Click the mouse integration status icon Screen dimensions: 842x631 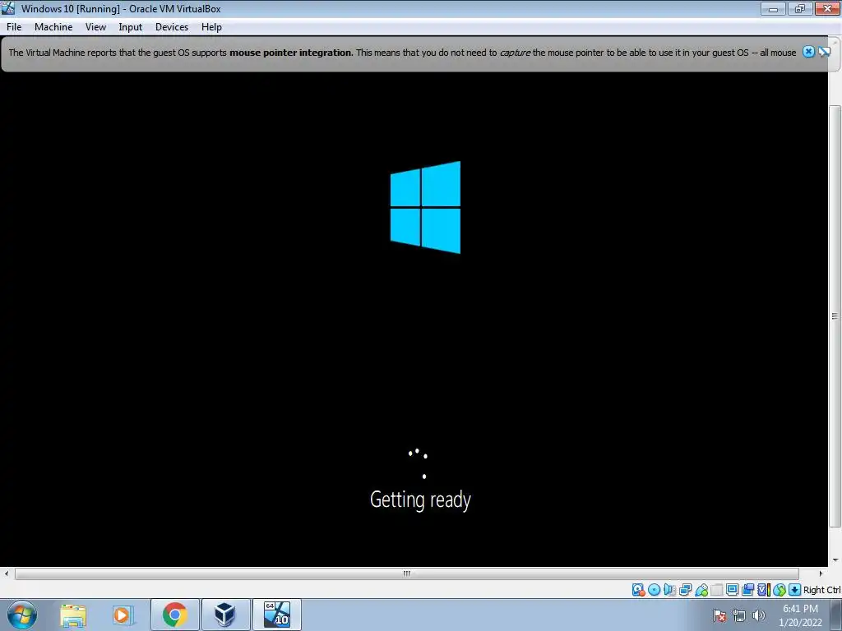tap(780, 590)
